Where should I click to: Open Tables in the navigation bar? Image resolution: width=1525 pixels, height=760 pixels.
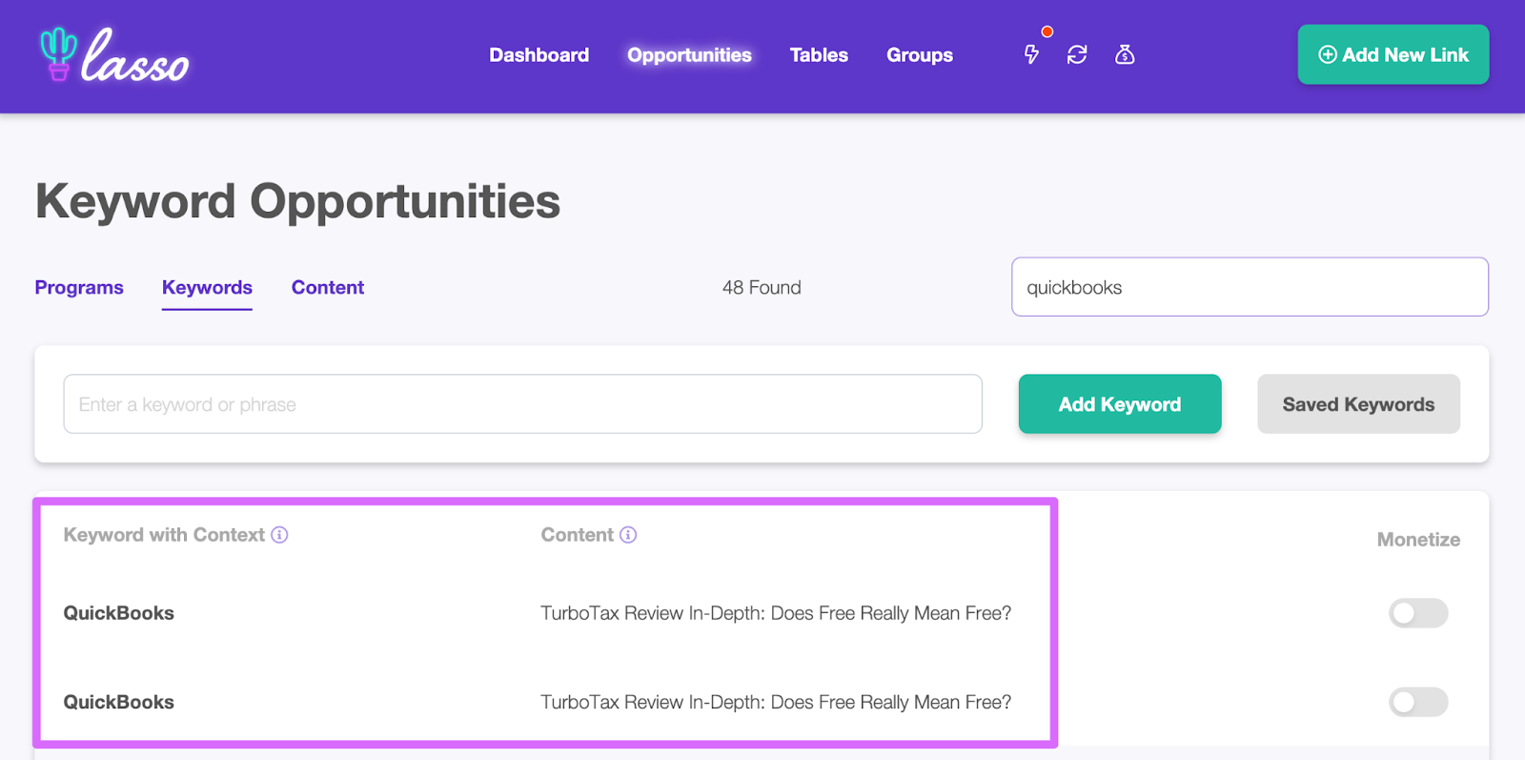pos(819,55)
